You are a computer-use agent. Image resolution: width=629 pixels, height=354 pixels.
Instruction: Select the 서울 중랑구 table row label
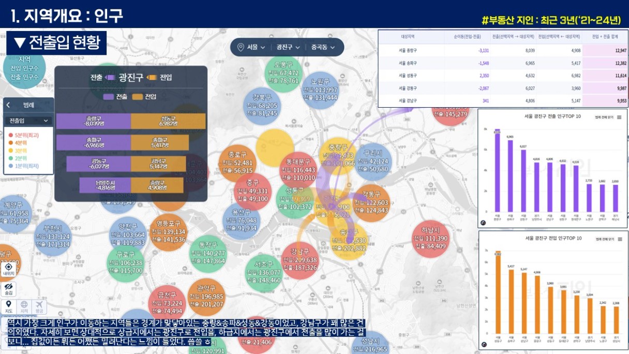[408, 51]
